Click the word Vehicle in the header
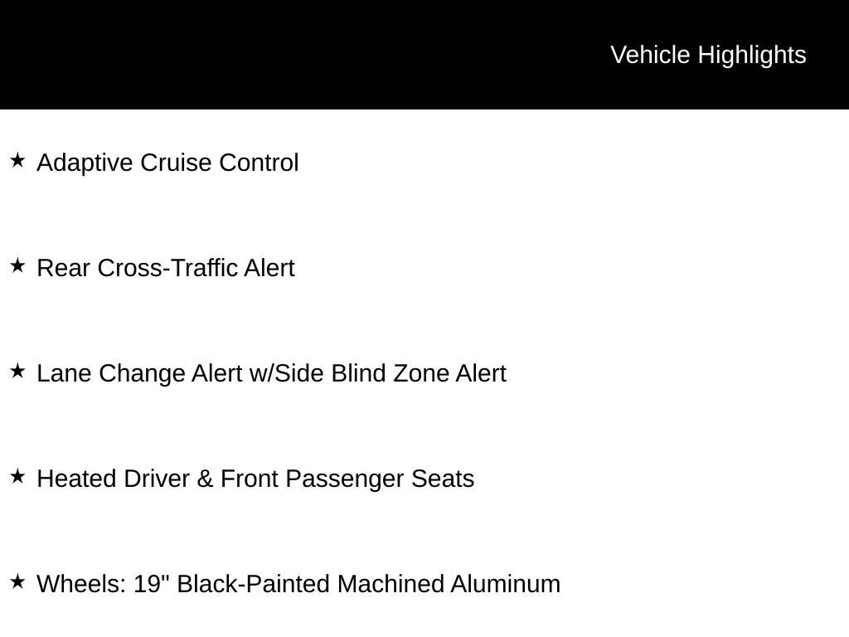 click(650, 56)
